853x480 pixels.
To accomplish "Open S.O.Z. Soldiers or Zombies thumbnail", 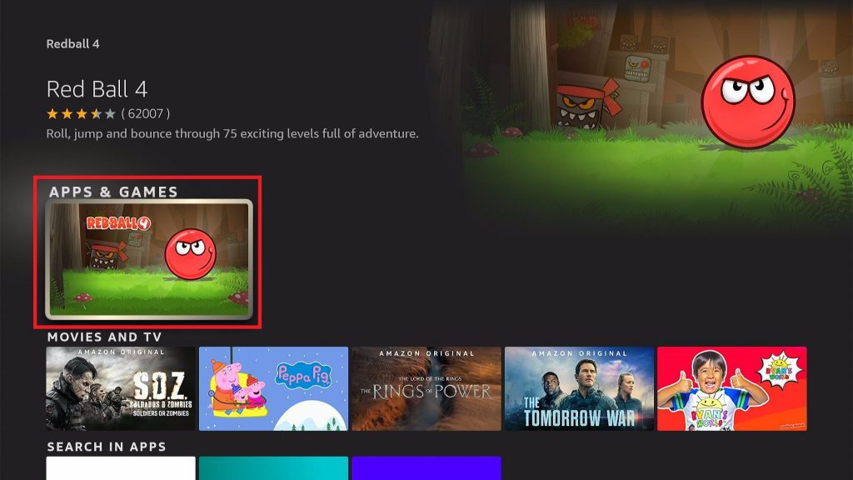I will pyautogui.click(x=121, y=388).
